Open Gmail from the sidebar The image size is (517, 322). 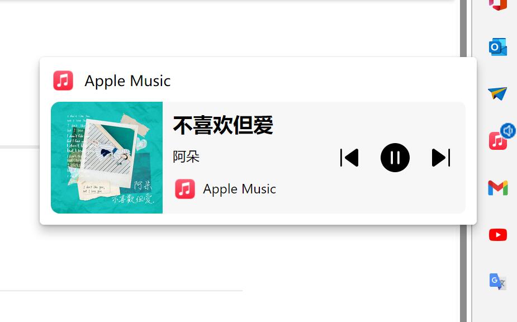497,188
